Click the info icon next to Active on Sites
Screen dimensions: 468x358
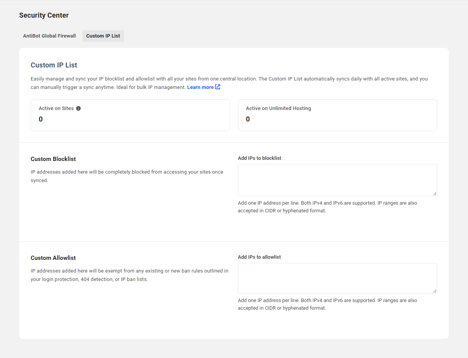click(78, 108)
